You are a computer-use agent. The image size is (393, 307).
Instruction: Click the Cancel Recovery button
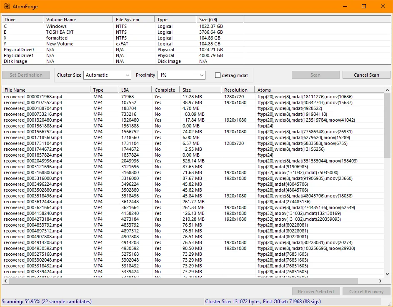tap(366, 292)
